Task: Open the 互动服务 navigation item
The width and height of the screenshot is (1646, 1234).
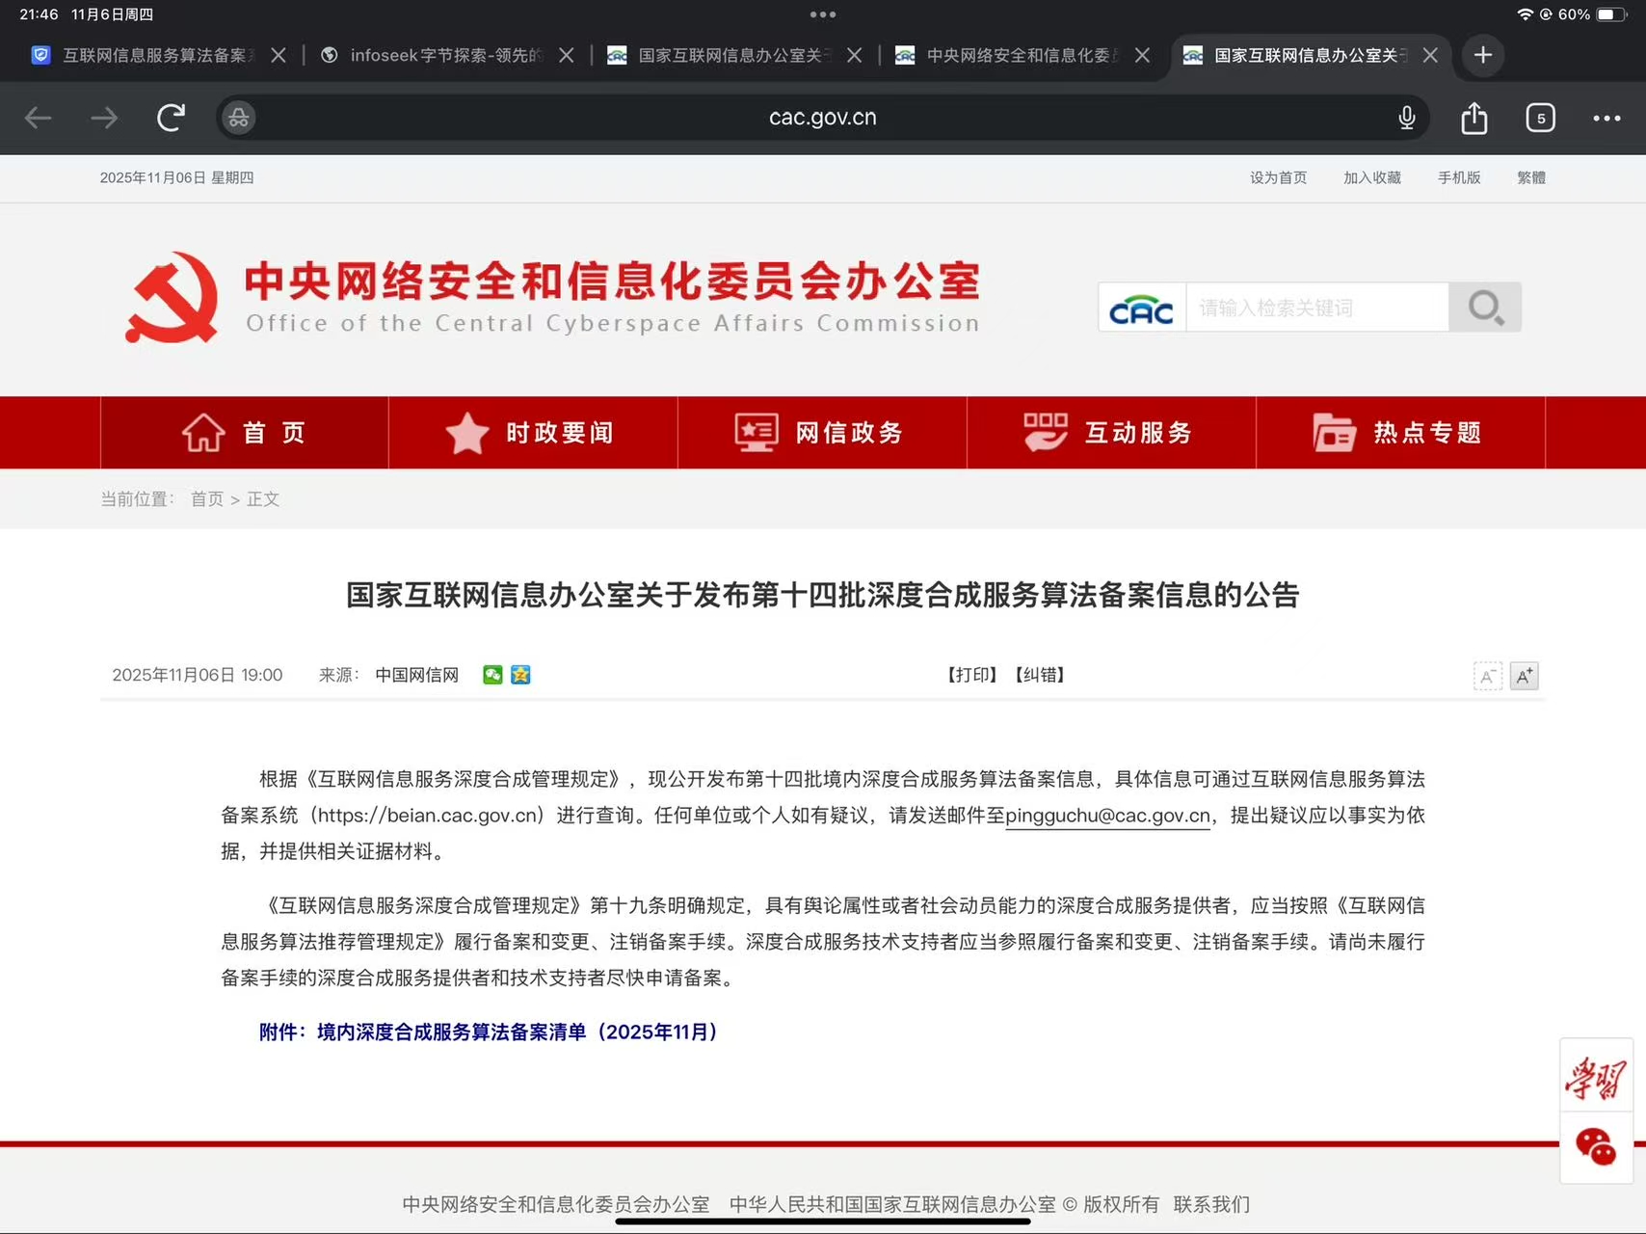Action: pyautogui.click(x=1111, y=433)
